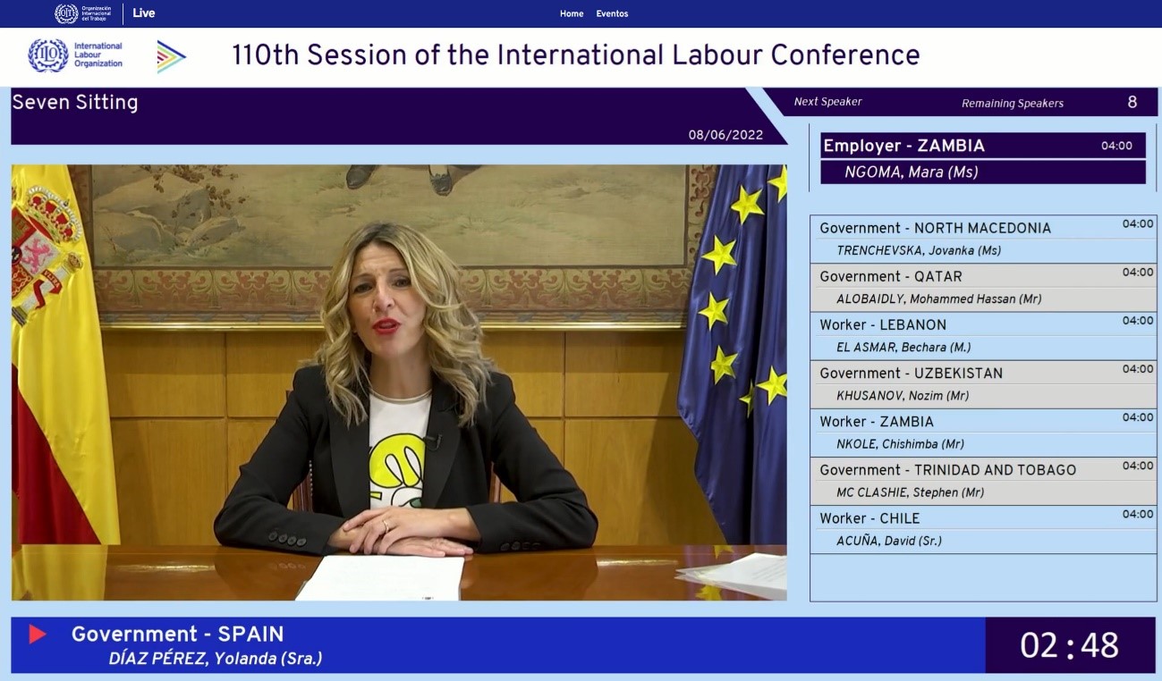This screenshot has height=681, width=1162.
Task: Click the 04:00 time for Employer - ZAMBIA
Action: pyautogui.click(x=1116, y=146)
